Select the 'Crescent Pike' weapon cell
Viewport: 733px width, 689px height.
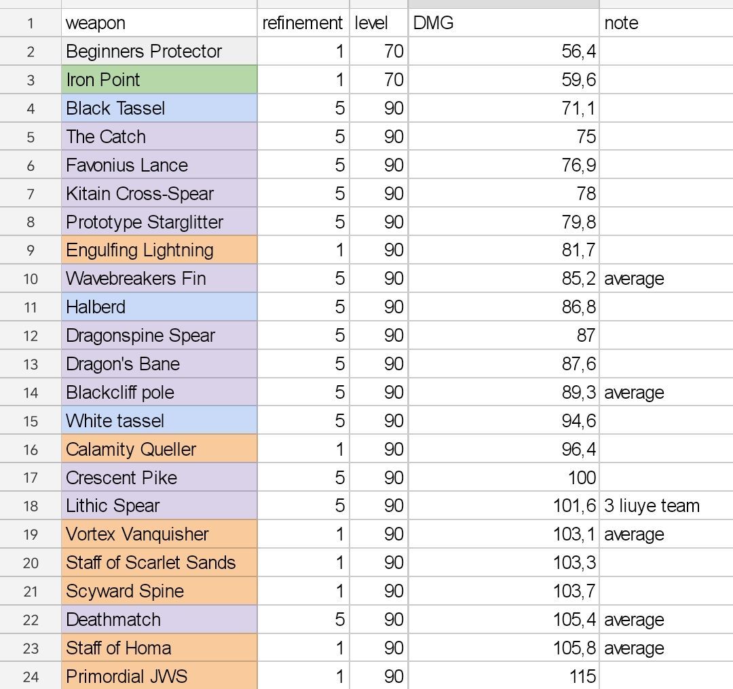159,477
